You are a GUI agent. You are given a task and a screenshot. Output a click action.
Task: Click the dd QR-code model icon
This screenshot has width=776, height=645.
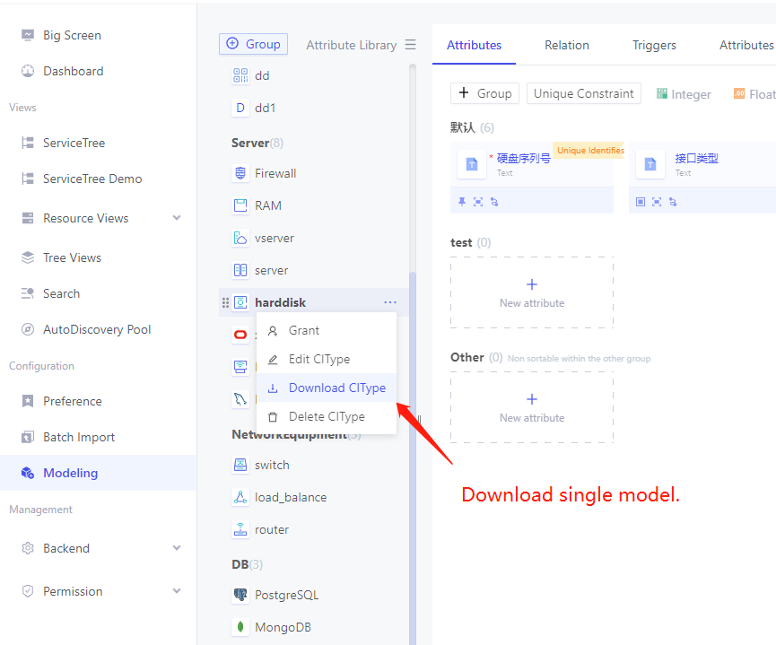pos(240,75)
